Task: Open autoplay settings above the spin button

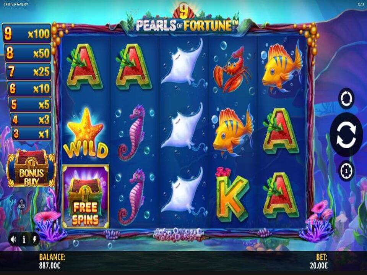Action: click(x=346, y=99)
